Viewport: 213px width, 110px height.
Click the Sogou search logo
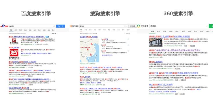[74, 26]
